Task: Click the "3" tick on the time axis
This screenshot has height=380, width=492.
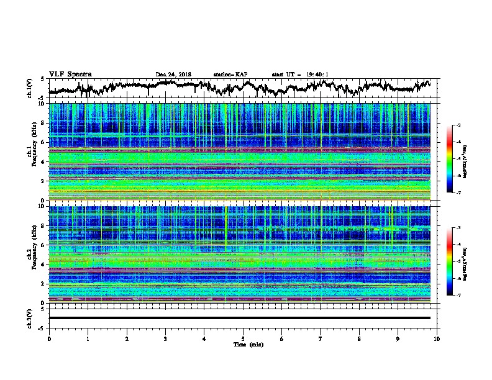Action: (165, 339)
